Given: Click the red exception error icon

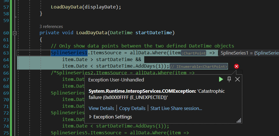Looking at the screenshot, I should pos(236,66).
